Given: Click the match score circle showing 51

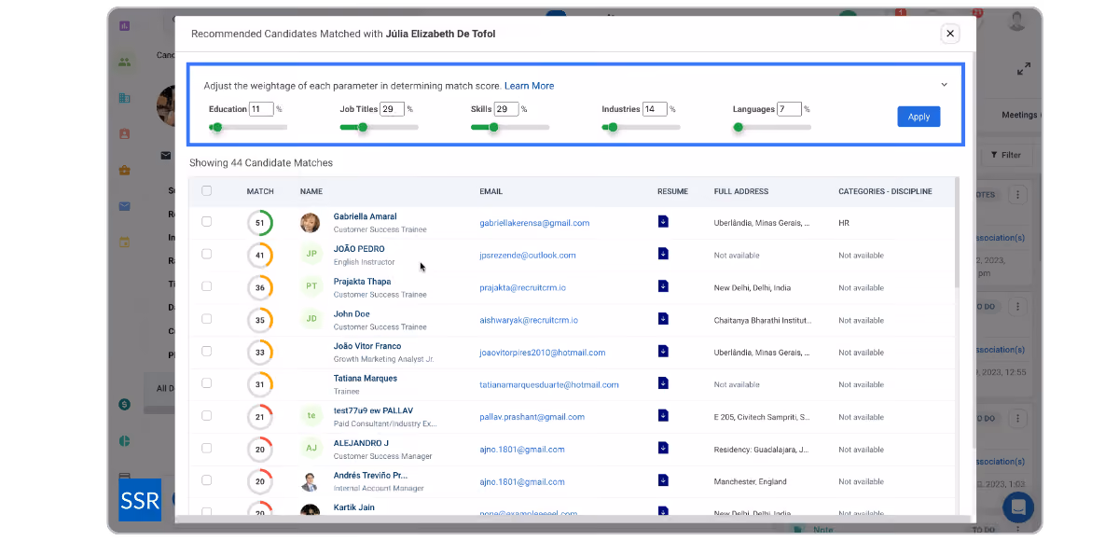Looking at the screenshot, I should coord(260,223).
